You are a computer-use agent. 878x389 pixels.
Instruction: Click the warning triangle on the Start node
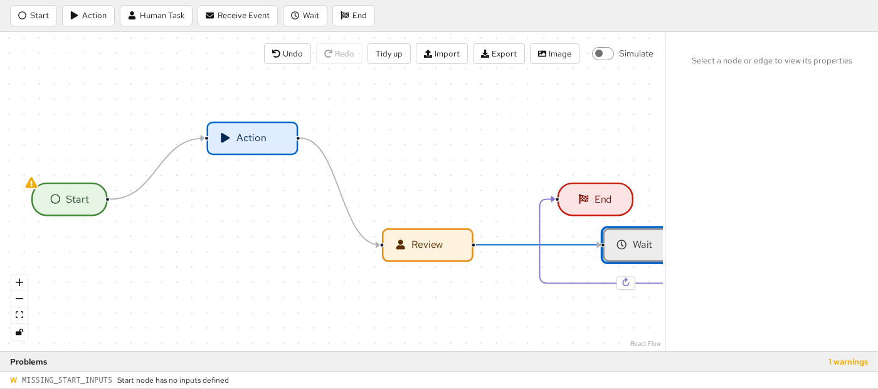click(31, 183)
